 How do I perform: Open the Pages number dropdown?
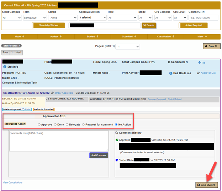pos(127,47)
